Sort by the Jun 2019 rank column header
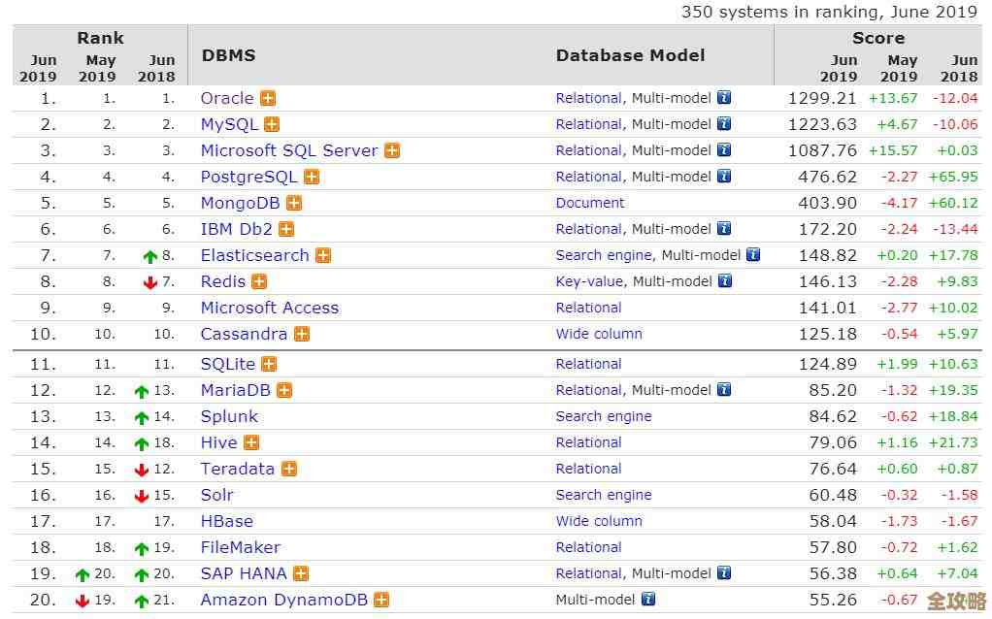 pyautogui.click(x=42, y=68)
